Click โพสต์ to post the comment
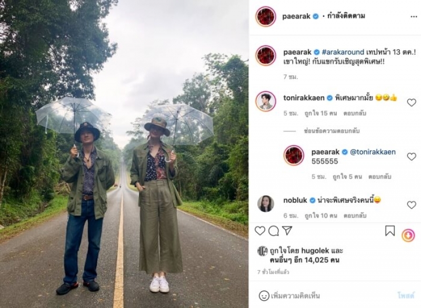Image resolution: width=421 pixels, height=308 pixels. [406, 296]
